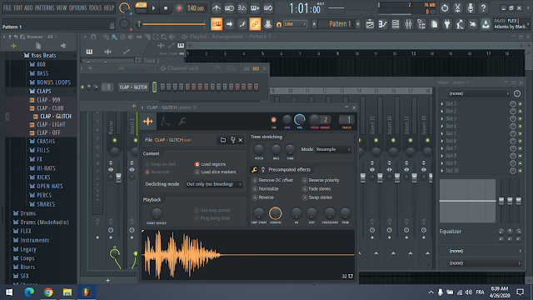Toggle the first step of CLAP - GLITCH
This screenshot has height=300, width=533.
coord(162,87)
